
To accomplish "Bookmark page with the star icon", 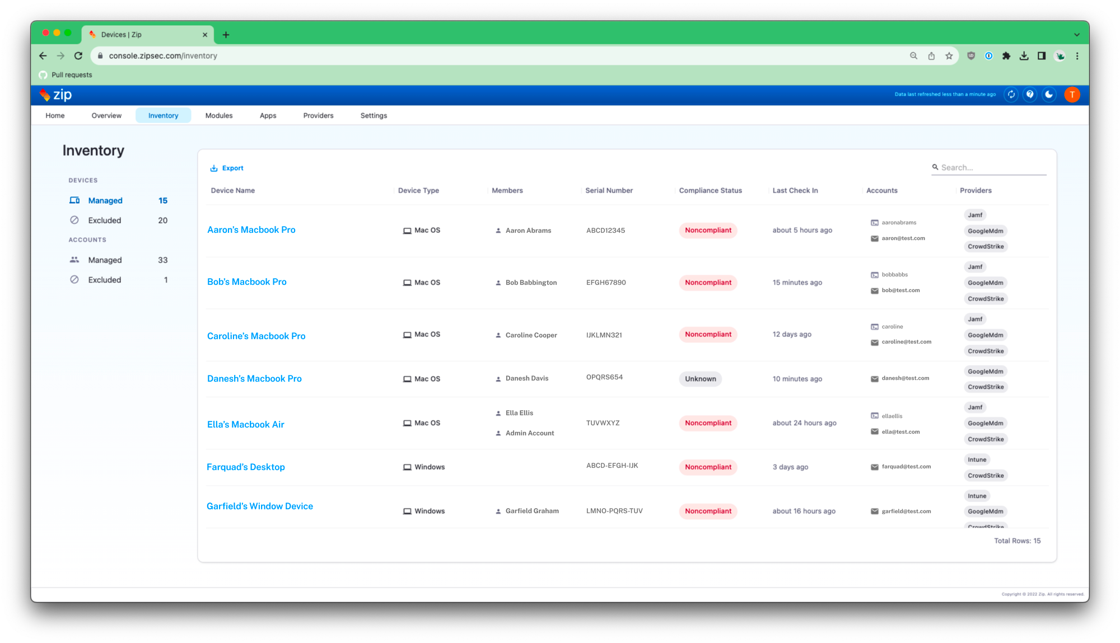I will [x=949, y=56].
